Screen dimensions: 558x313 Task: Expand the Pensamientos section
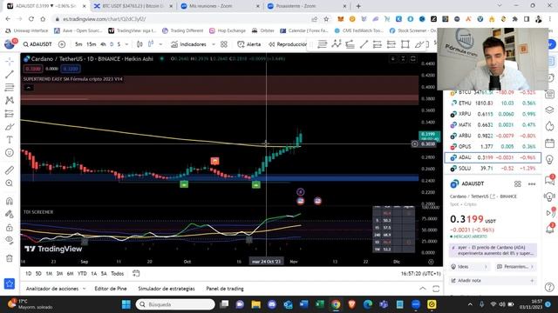point(515,267)
